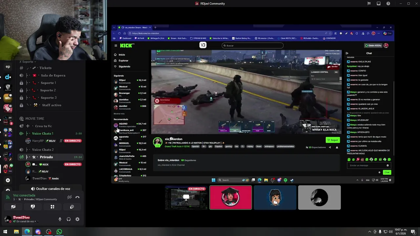Open JuanchitoPeGe recommended channel
This screenshot has width=420, height=236.
pyautogui.click(x=130, y=157)
